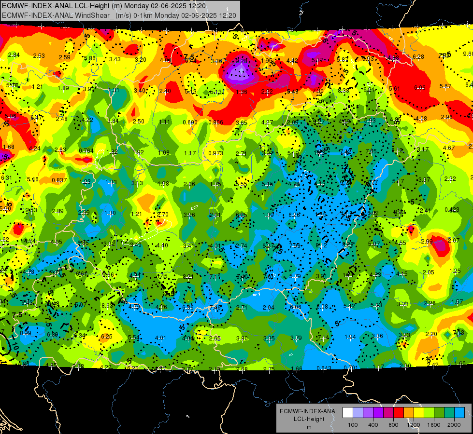Viewport: 473px width, 434px height.
Task: Click the wind shear value 4.27
Action: [x=267, y=122]
